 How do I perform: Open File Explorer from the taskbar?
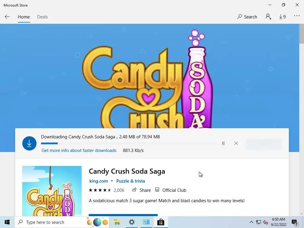coord(117,222)
